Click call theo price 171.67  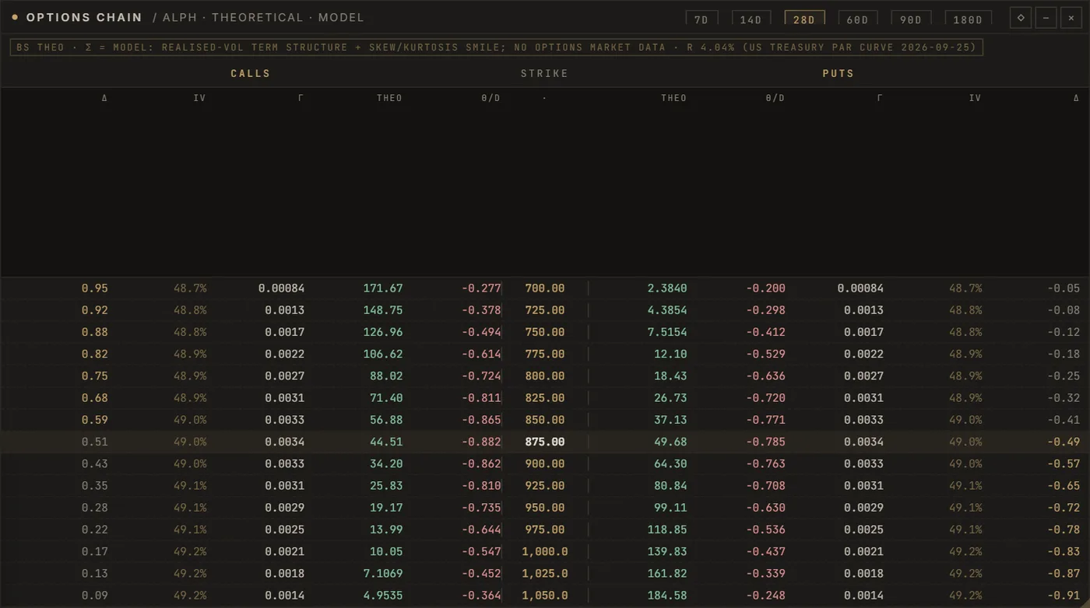383,288
